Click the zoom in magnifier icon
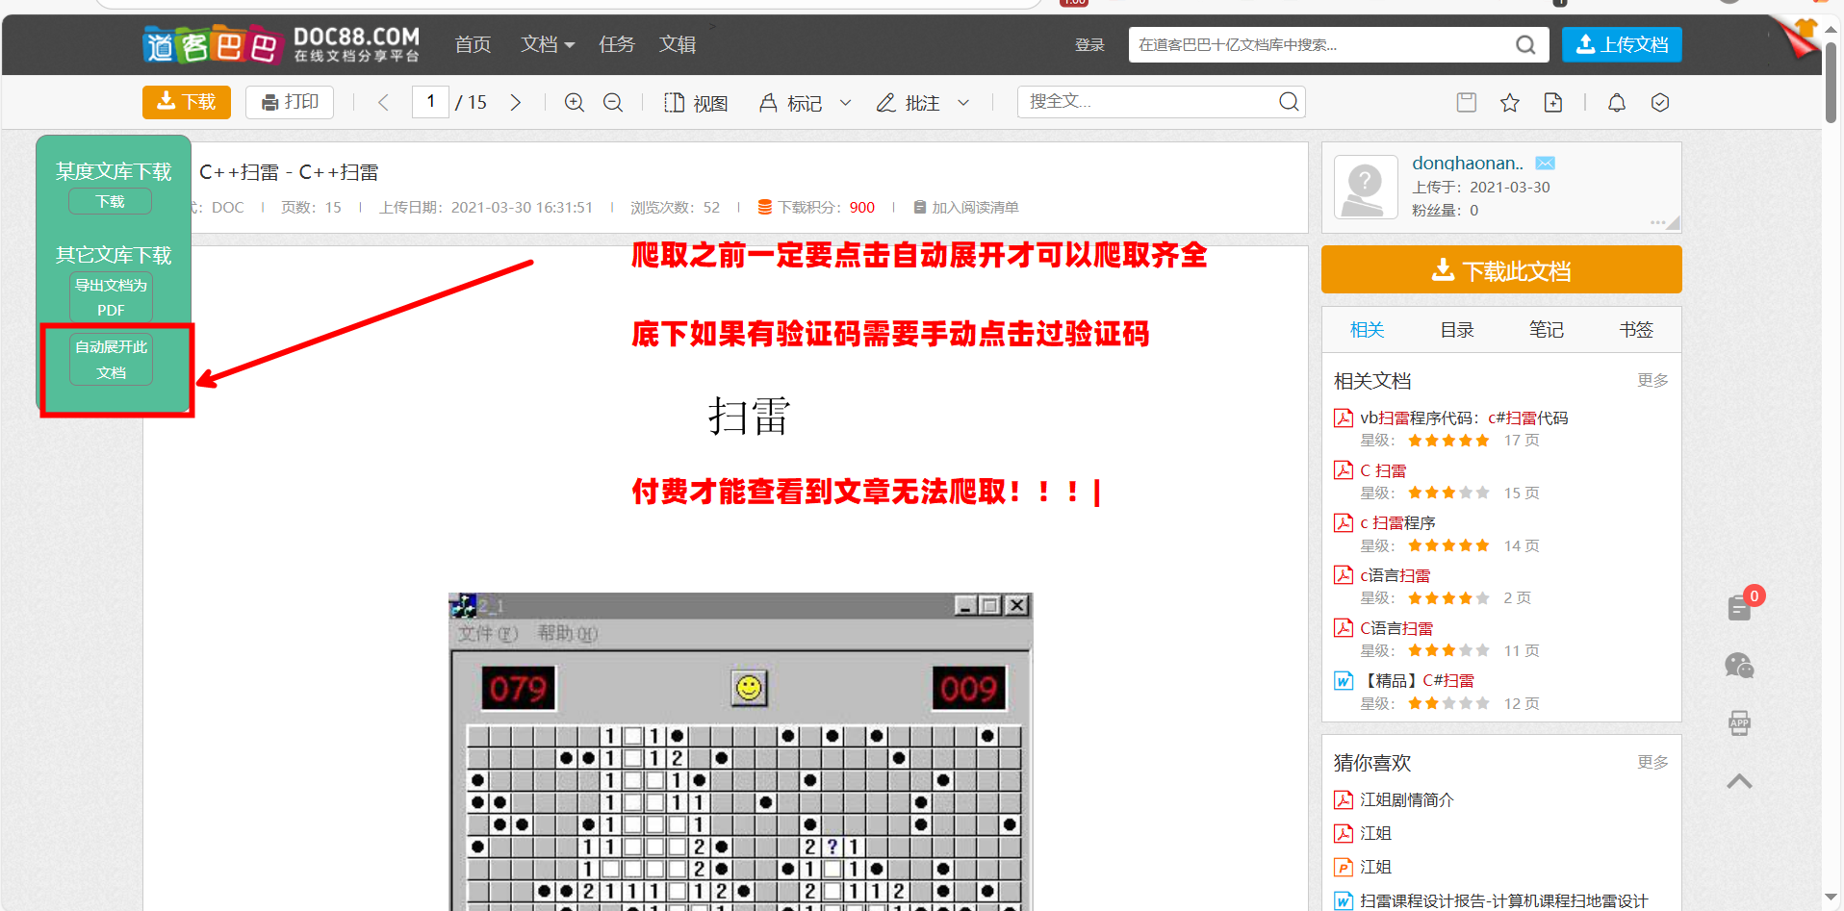The width and height of the screenshot is (1844, 911). (x=575, y=102)
